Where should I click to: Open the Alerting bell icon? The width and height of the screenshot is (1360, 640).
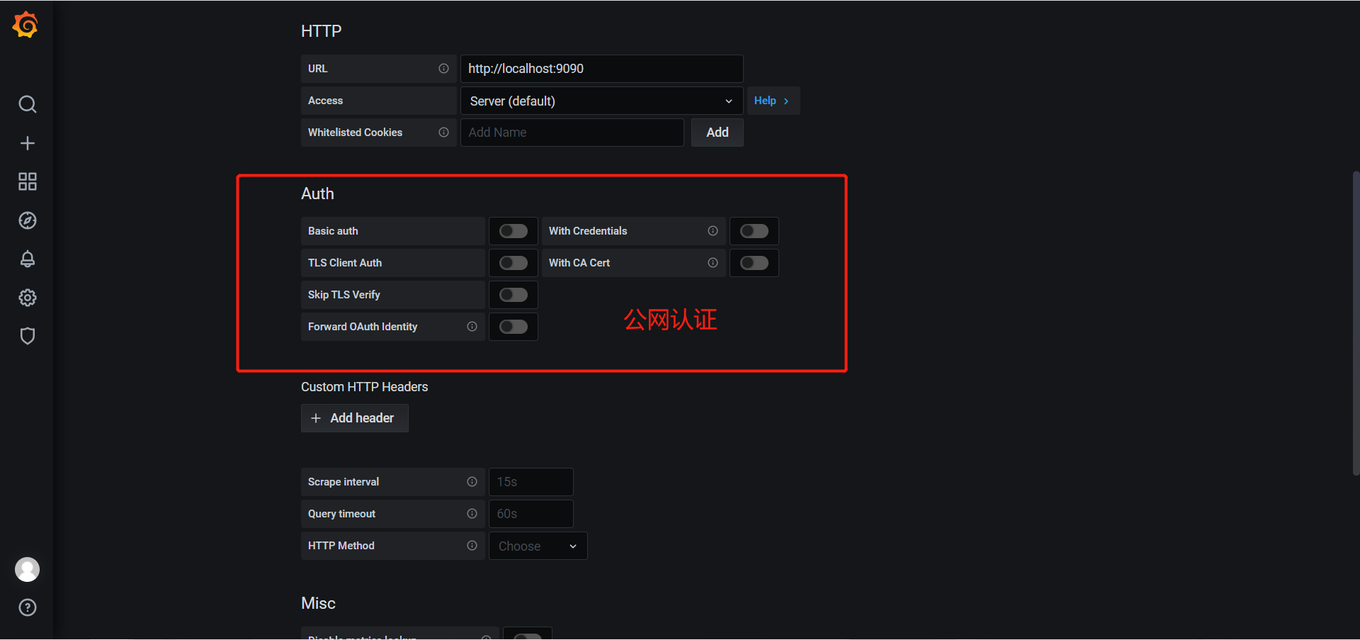[x=27, y=259]
